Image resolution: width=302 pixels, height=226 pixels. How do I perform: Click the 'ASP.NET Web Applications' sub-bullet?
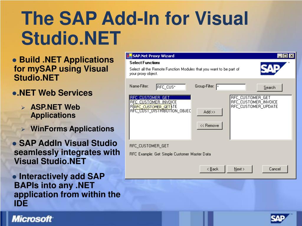pos(55,111)
